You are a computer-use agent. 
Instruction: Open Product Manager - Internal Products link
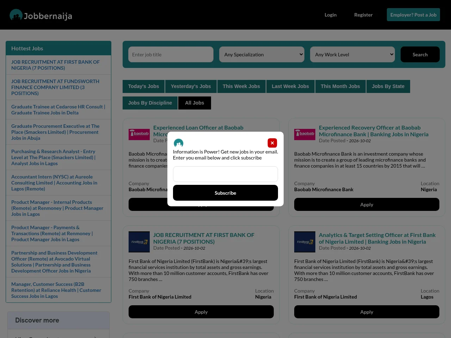point(57,208)
